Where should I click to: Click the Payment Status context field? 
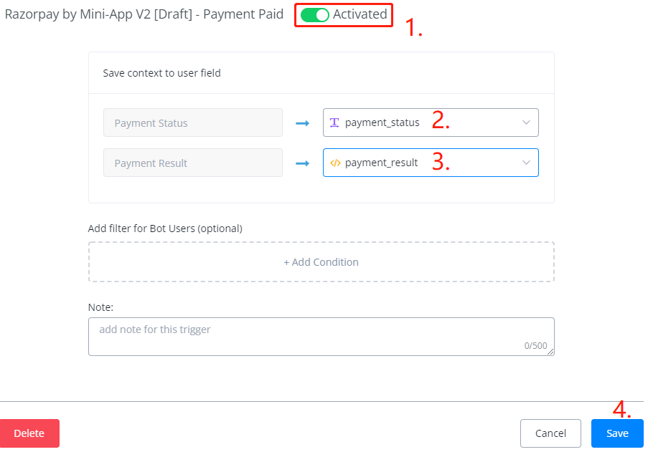pyautogui.click(x=192, y=122)
